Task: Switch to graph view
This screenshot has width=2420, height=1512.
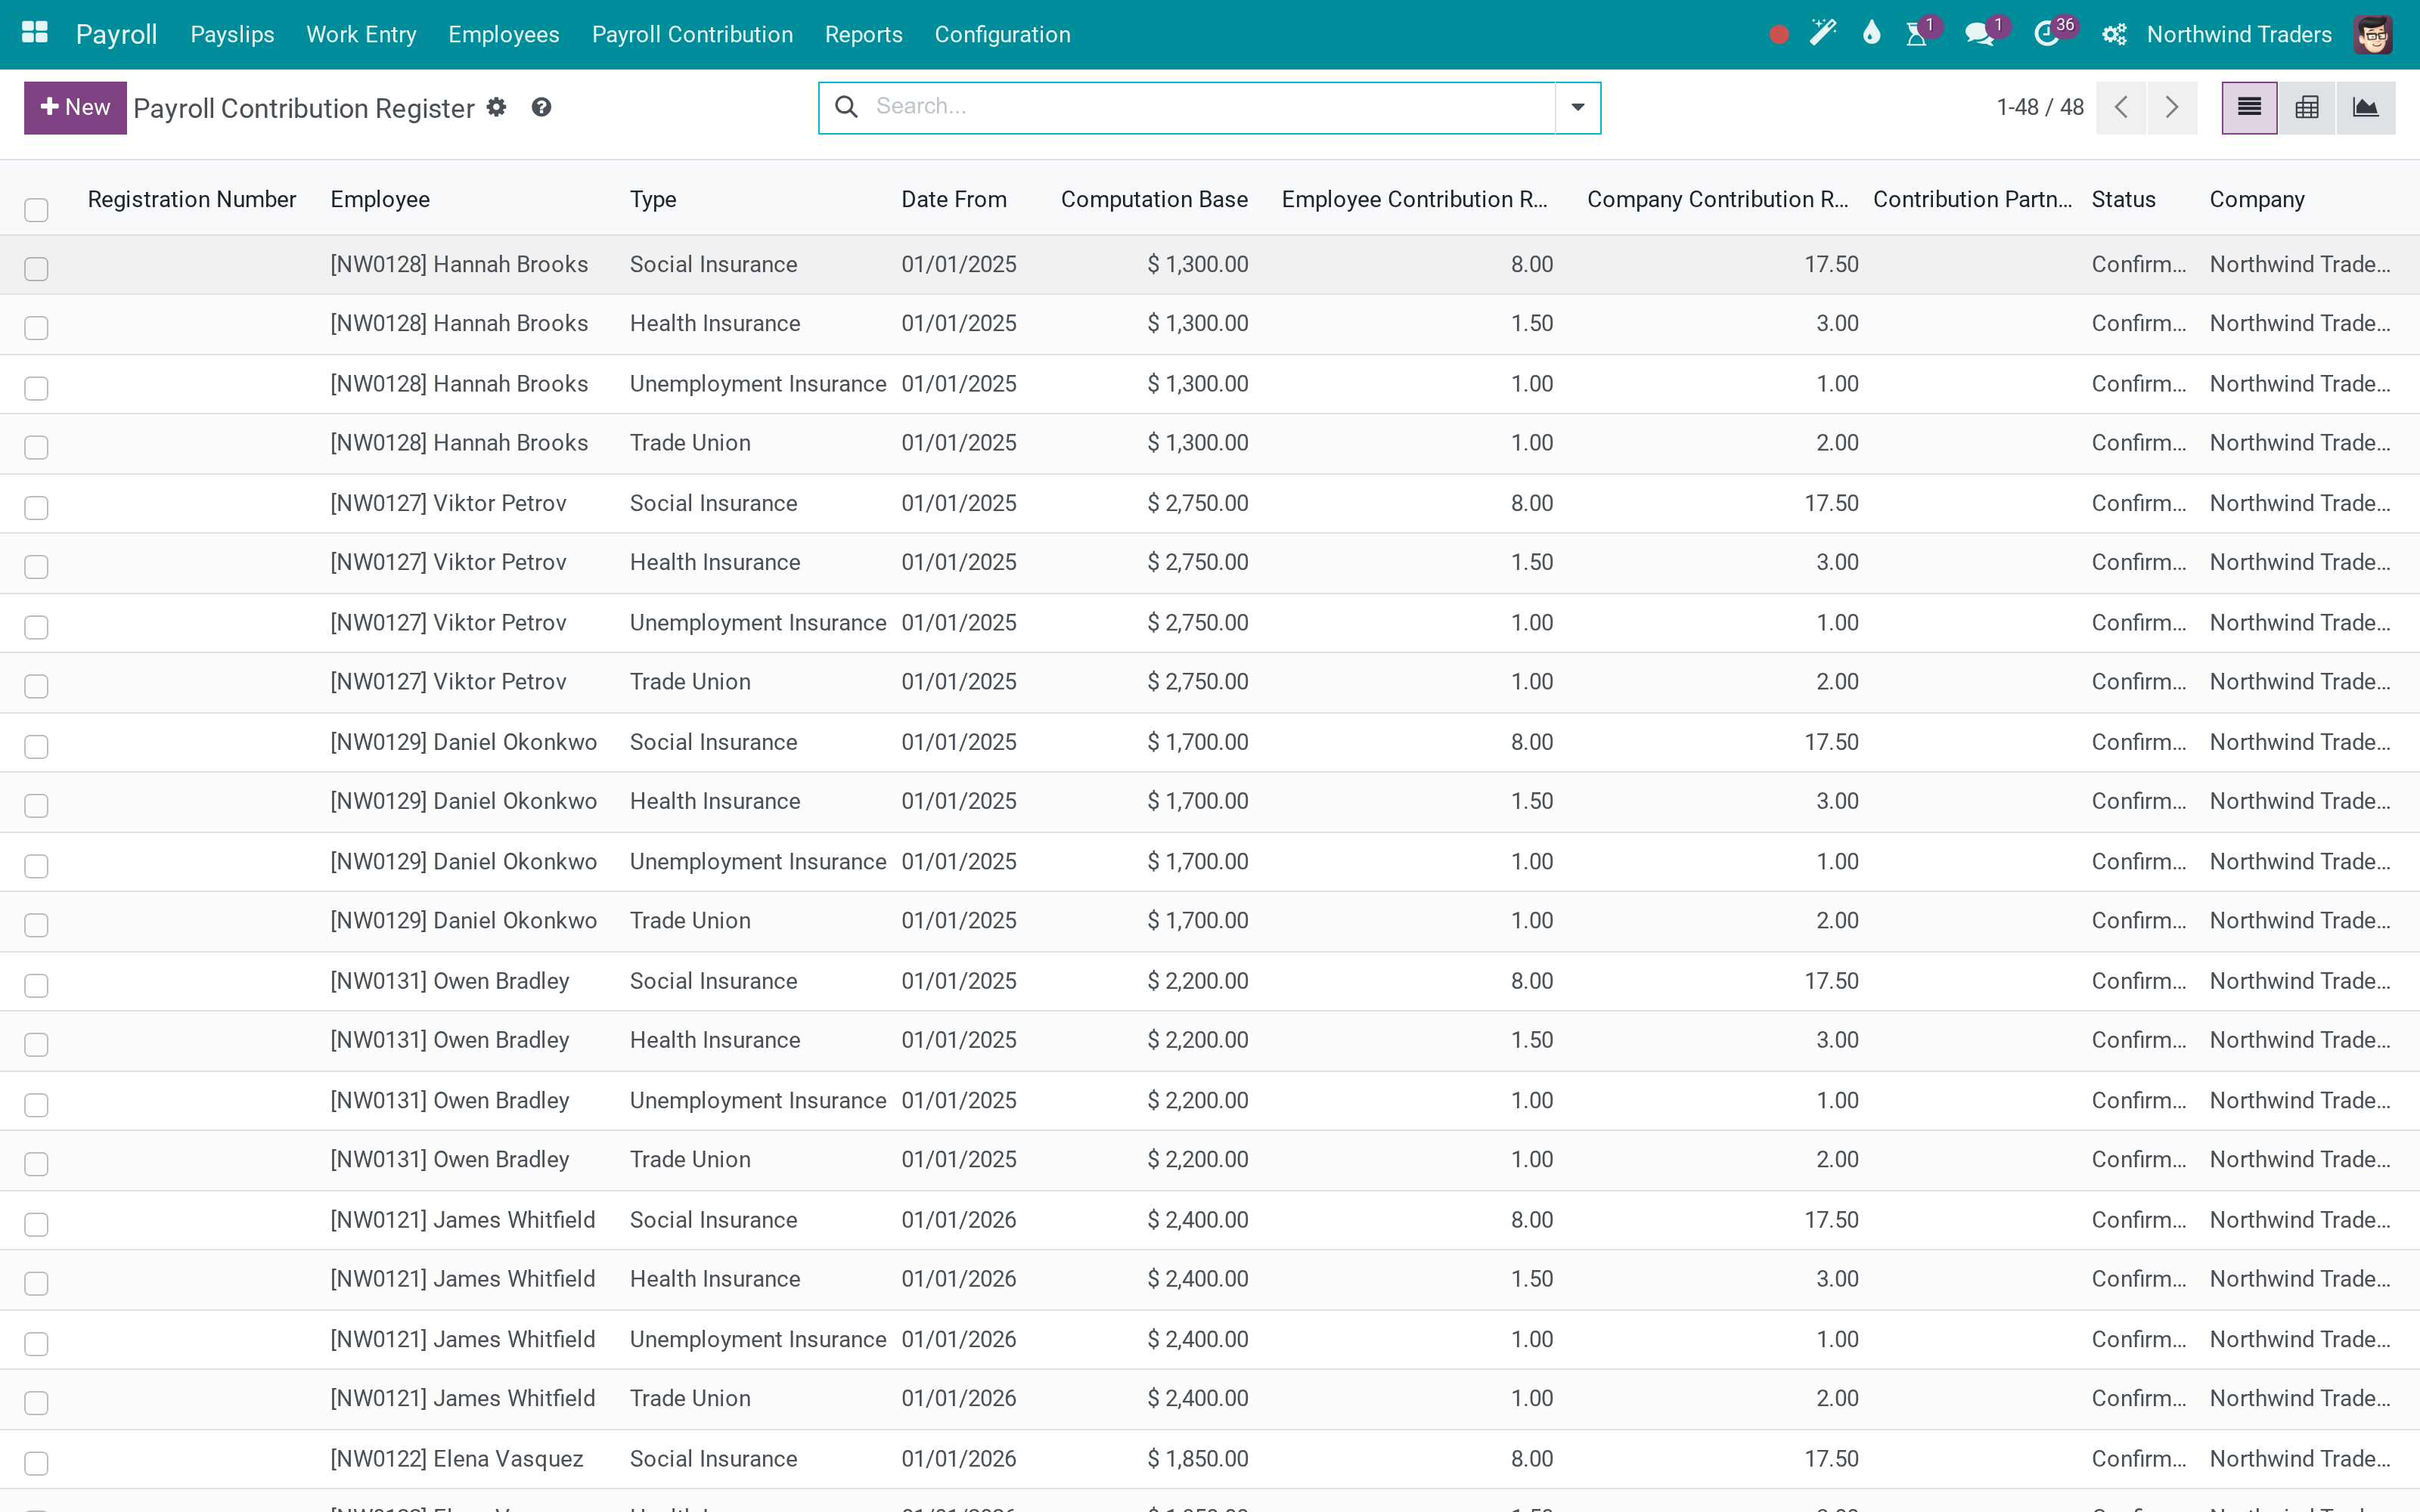Action: pyautogui.click(x=2366, y=107)
